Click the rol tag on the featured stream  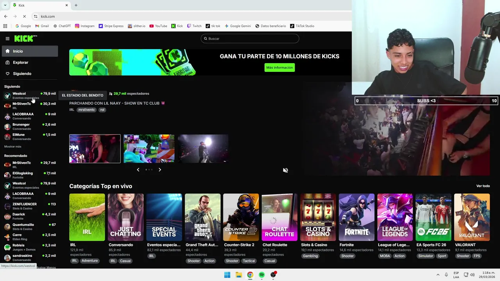102,110
